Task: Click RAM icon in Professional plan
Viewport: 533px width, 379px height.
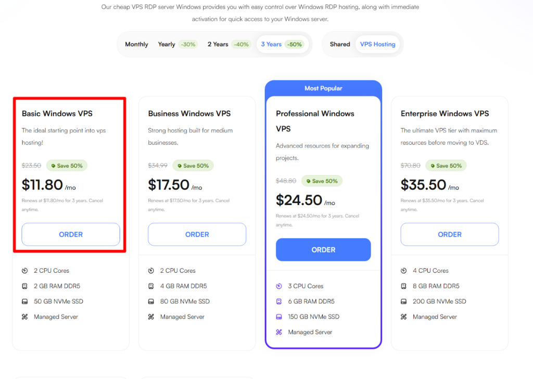Action: coord(278,301)
